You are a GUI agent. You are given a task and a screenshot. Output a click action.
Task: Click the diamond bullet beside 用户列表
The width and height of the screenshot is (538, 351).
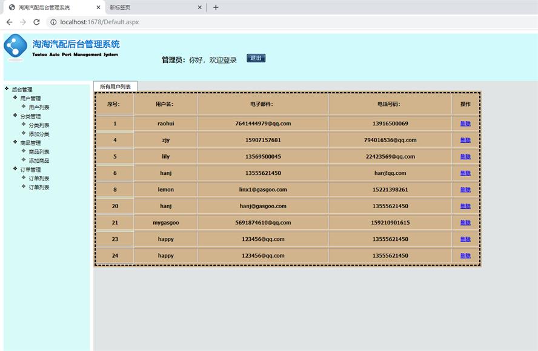point(24,107)
